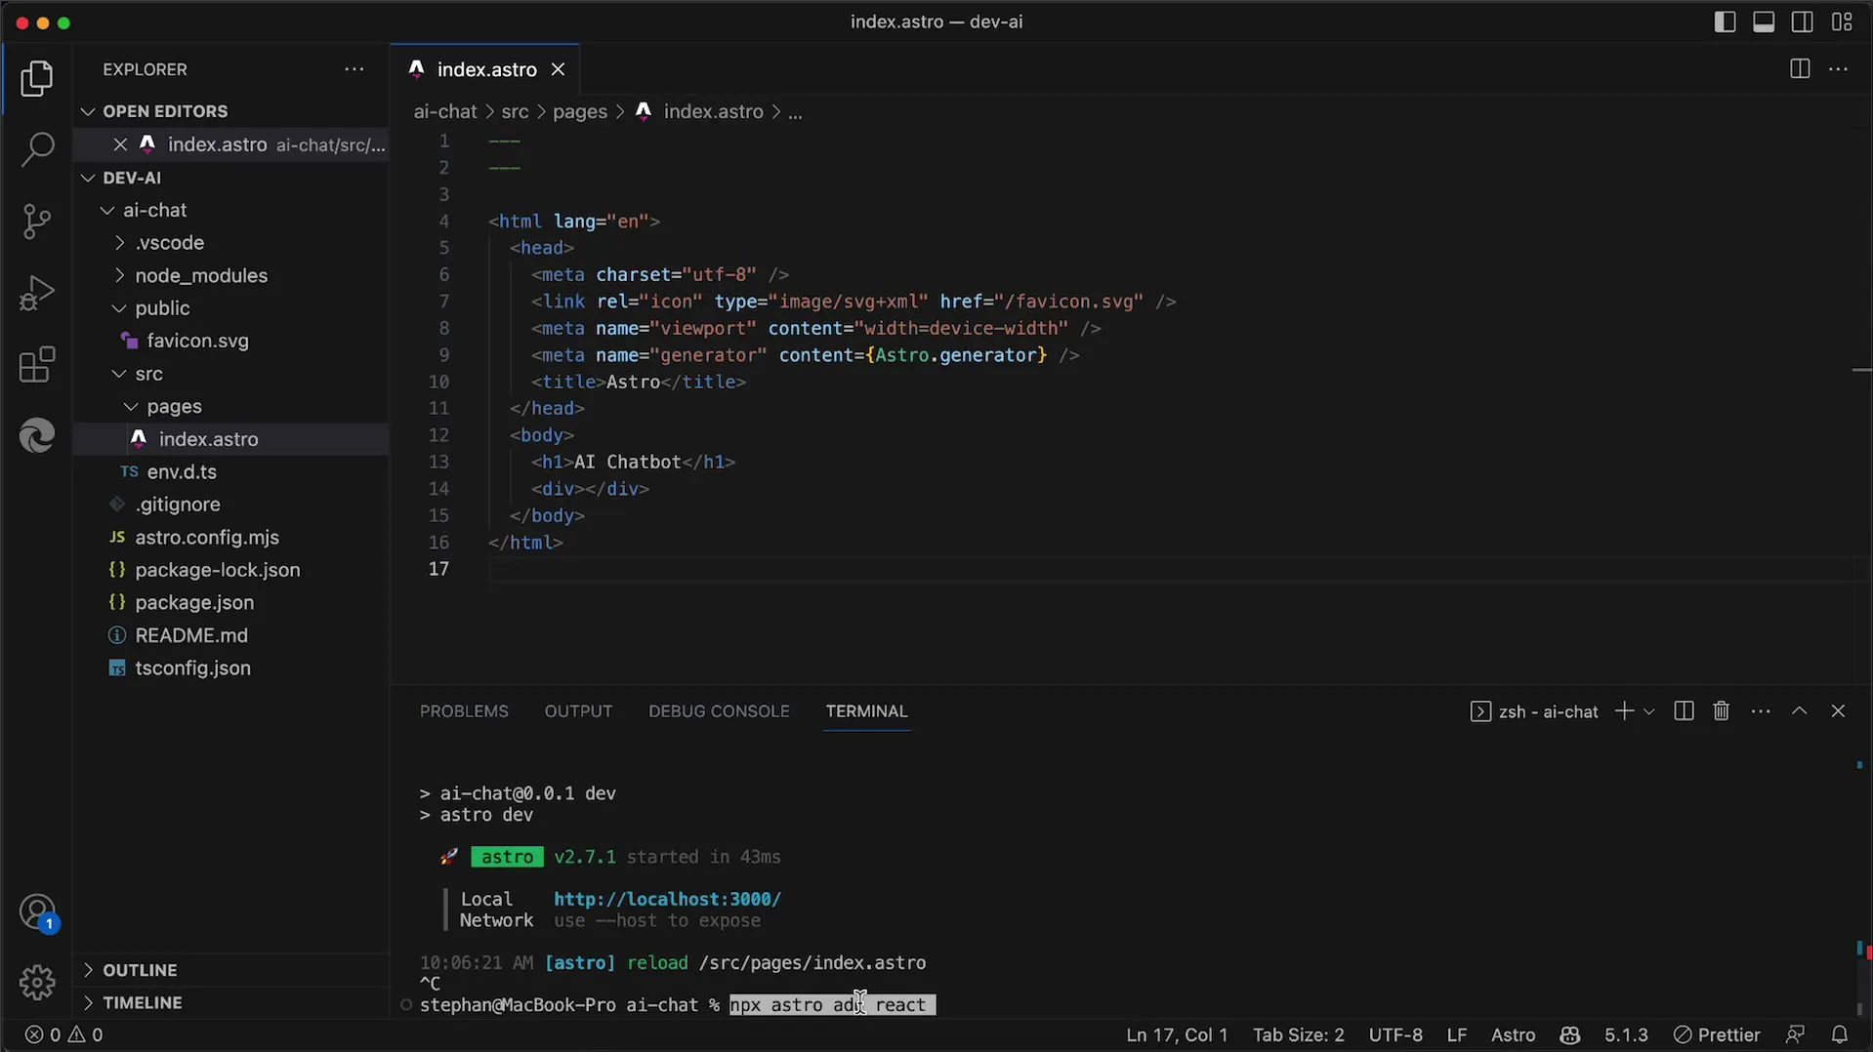Viewport: 1873px width, 1052px height.
Task: Close the terminal panel
Action: click(x=1838, y=711)
